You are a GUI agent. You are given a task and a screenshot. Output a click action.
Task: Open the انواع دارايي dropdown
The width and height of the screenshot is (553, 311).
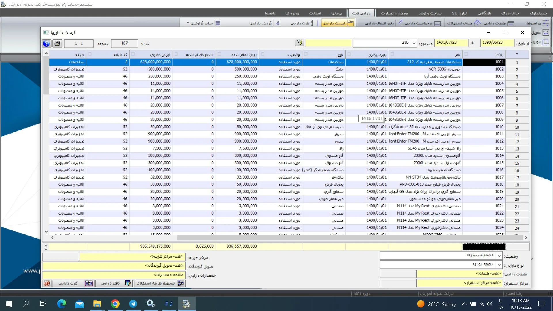tap(499, 264)
